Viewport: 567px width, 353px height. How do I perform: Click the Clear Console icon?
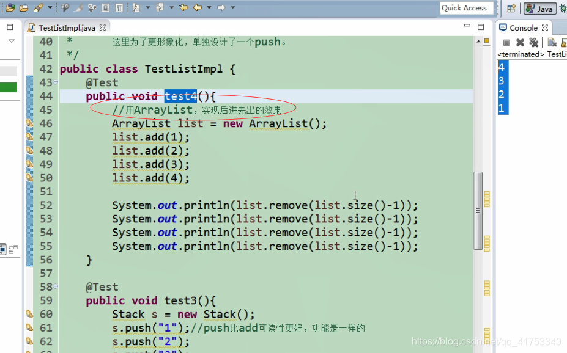click(x=552, y=43)
